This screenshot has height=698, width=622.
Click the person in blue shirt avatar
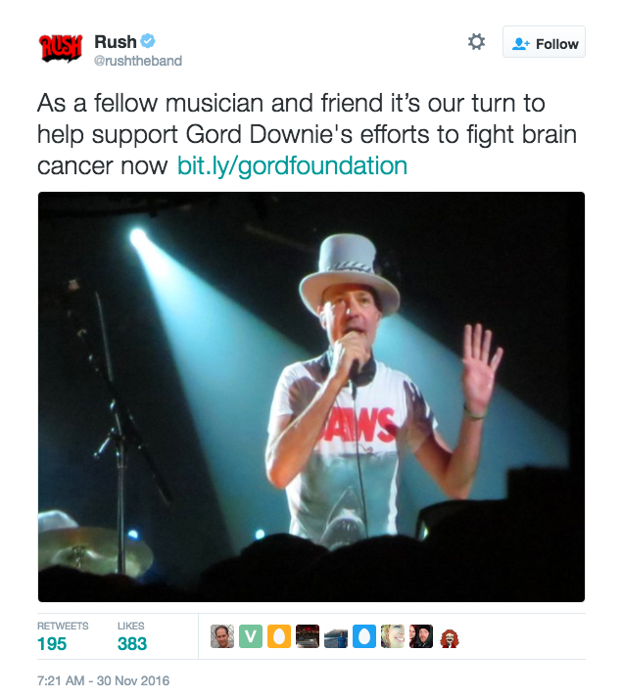(x=336, y=637)
